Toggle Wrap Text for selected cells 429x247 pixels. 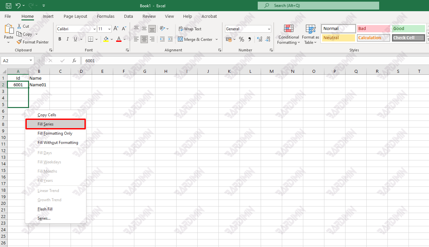(x=190, y=29)
